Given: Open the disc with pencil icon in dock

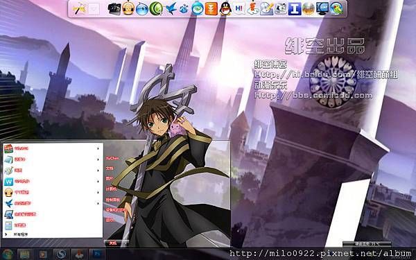Looking at the screenshot, I should [267, 8].
